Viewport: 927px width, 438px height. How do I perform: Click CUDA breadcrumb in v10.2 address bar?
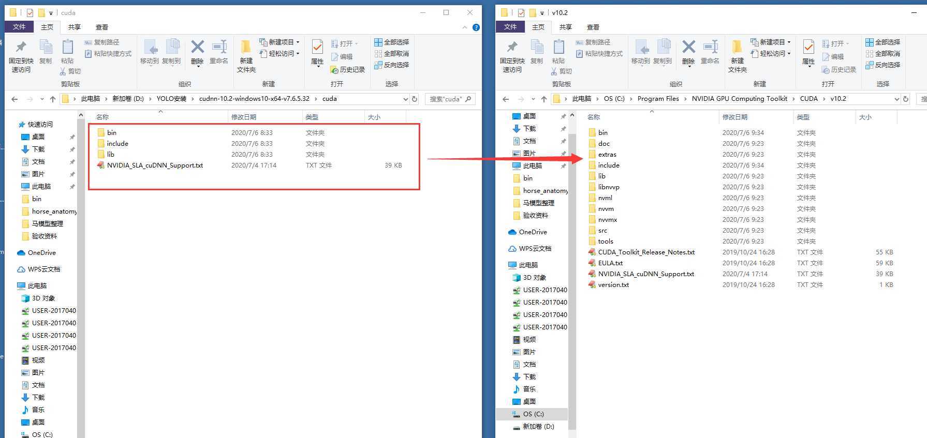(808, 99)
